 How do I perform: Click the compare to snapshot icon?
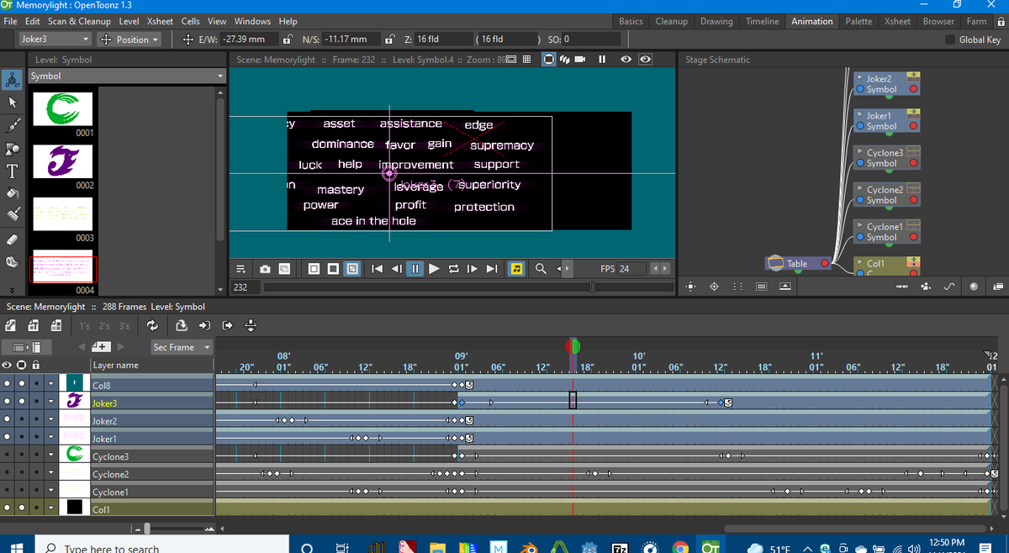pos(284,269)
